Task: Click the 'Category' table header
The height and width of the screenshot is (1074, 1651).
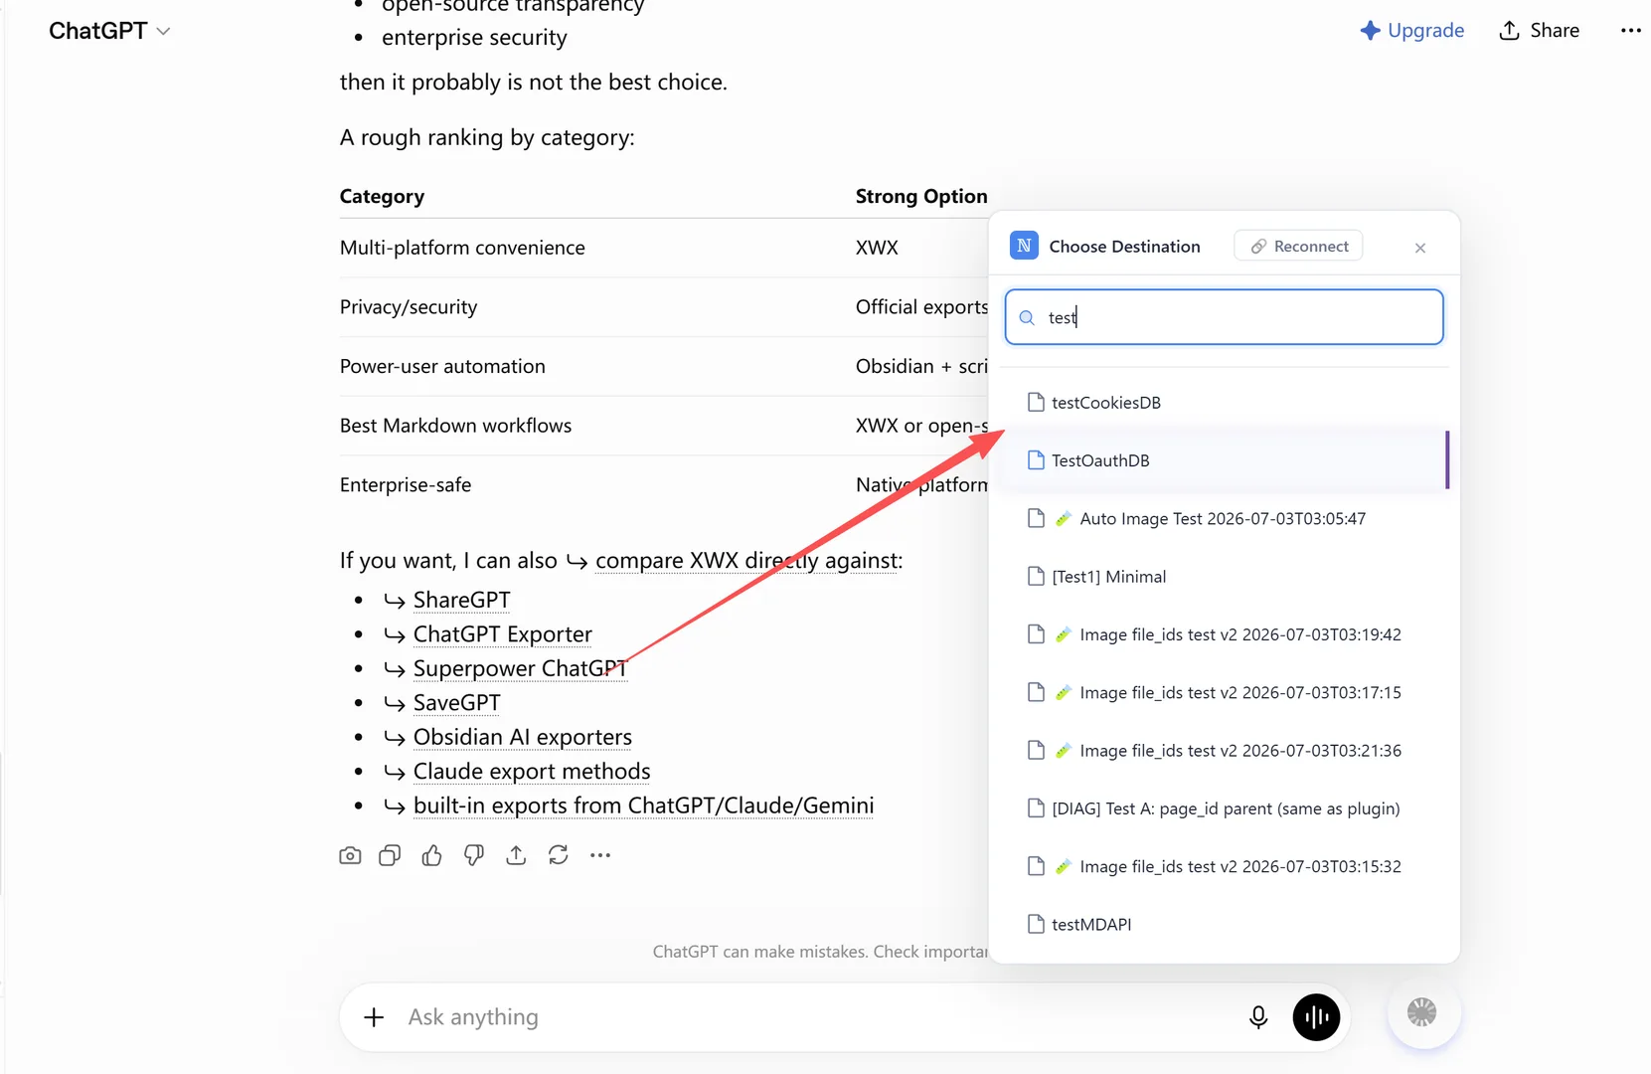Action: click(x=382, y=196)
